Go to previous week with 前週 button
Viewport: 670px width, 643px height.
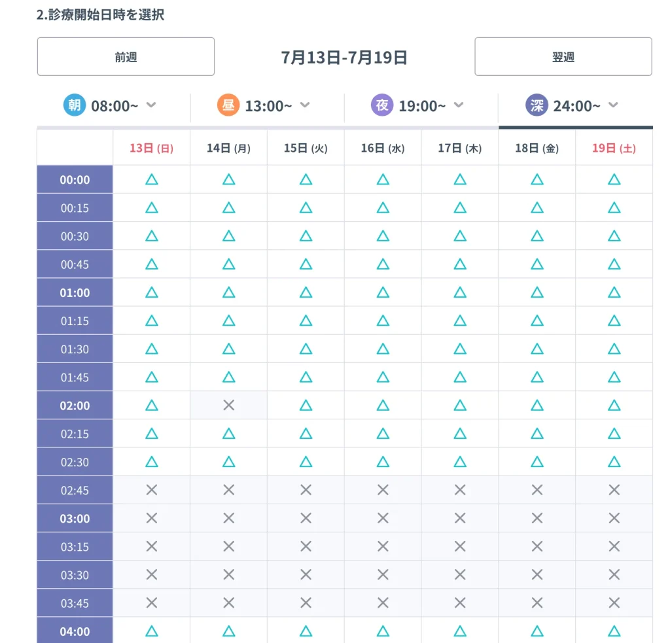click(x=126, y=56)
